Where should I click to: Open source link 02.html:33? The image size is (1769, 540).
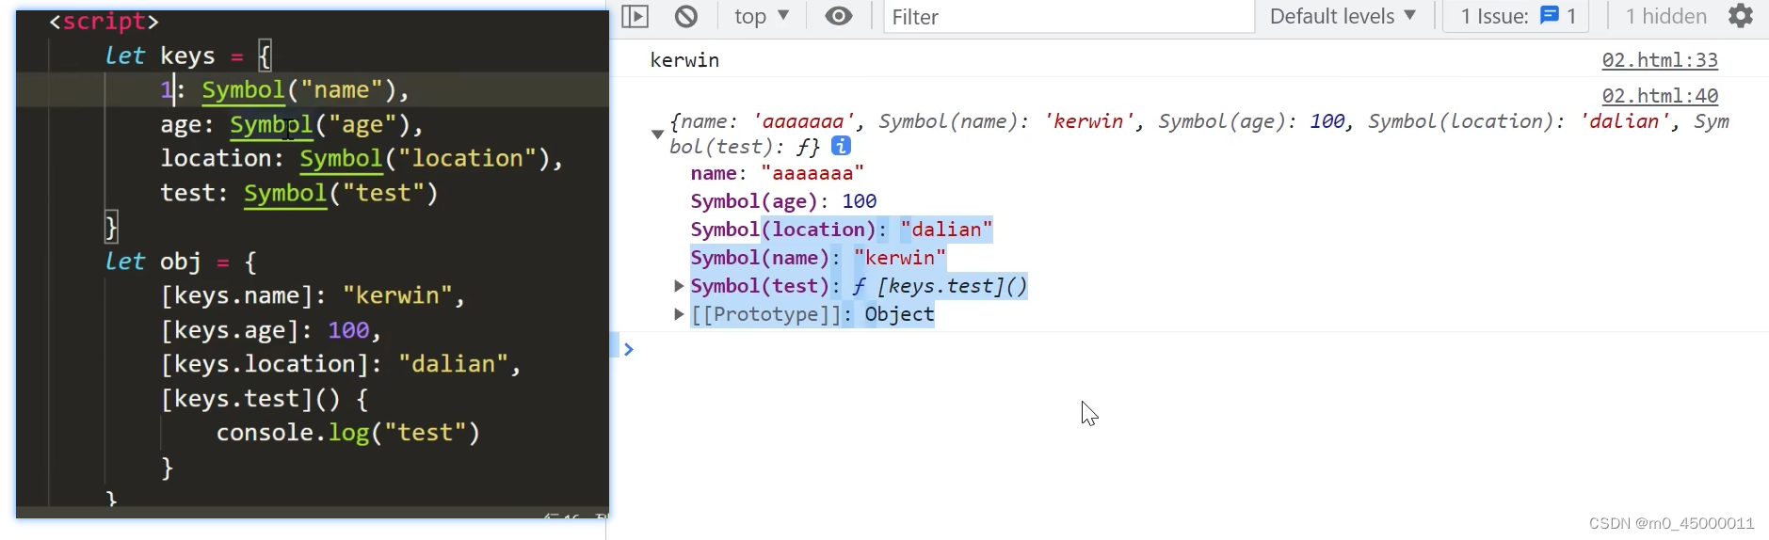click(x=1660, y=60)
